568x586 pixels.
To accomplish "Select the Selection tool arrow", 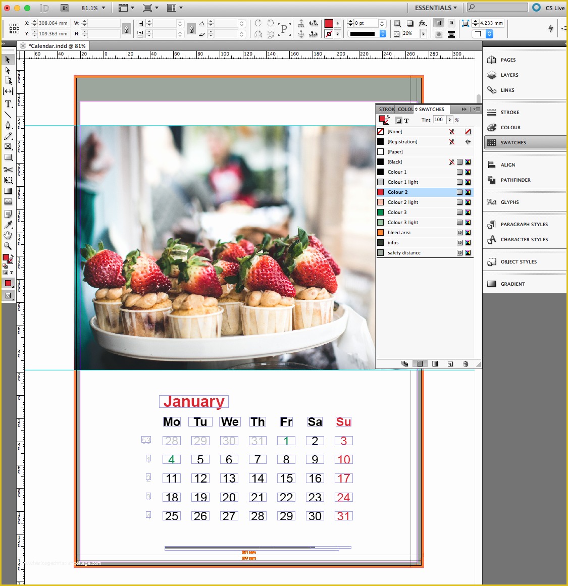I will pos(8,60).
